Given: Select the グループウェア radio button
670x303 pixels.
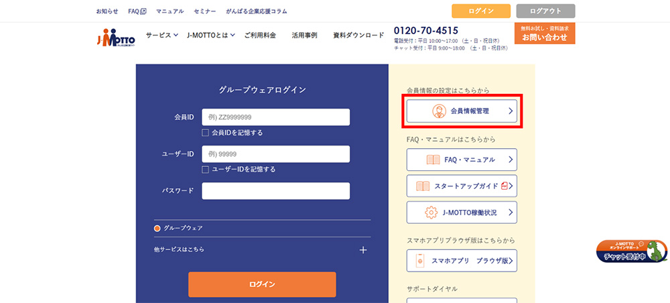Looking at the screenshot, I should (157, 228).
